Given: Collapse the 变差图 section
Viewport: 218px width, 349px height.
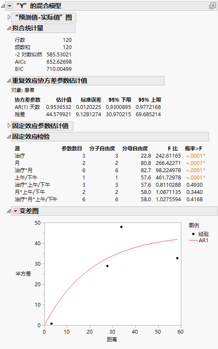Looking at the screenshot, I should click(x=9, y=211).
